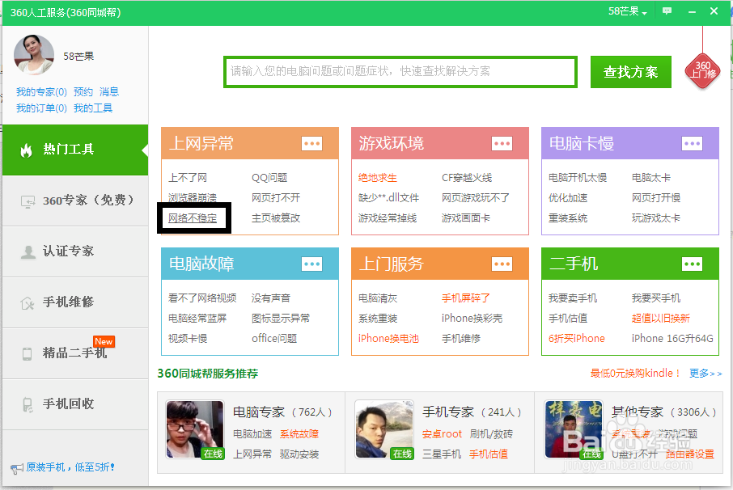Open the 精品二手机 sidebar tab
Image resolution: width=733 pixels, height=490 pixels.
point(75,353)
